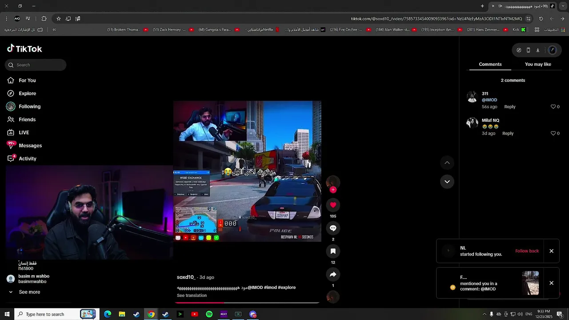Reply to Milaf NQ's comment
The height and width of the screenshot is (320, 569).
click(508, 133)
